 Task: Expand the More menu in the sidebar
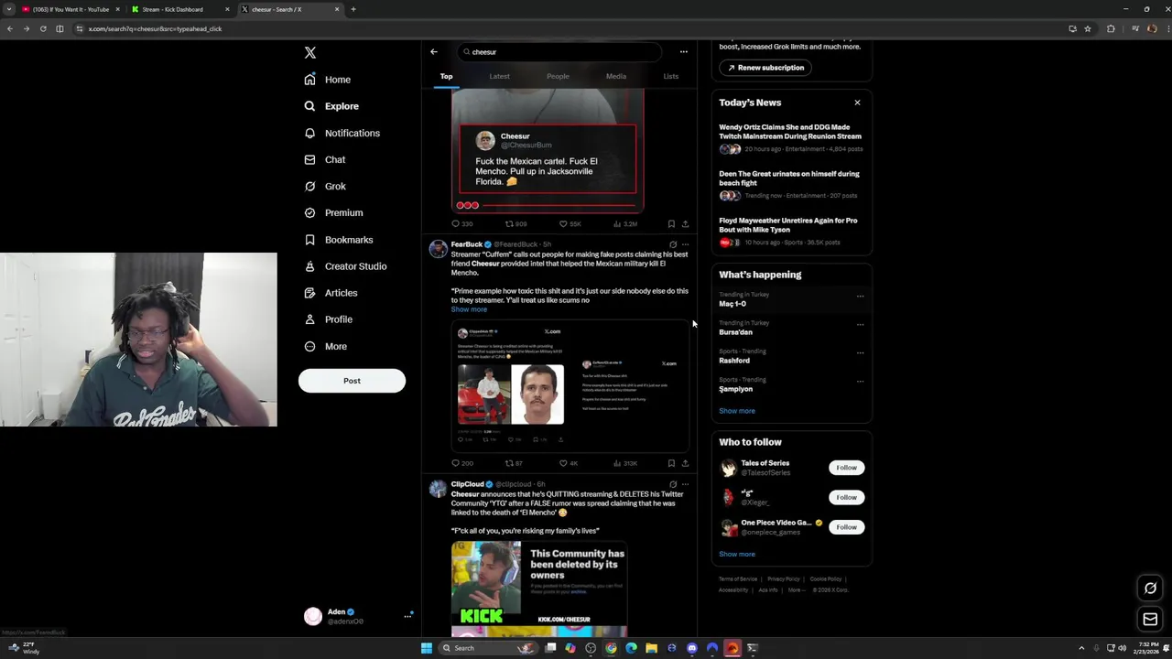325,346
